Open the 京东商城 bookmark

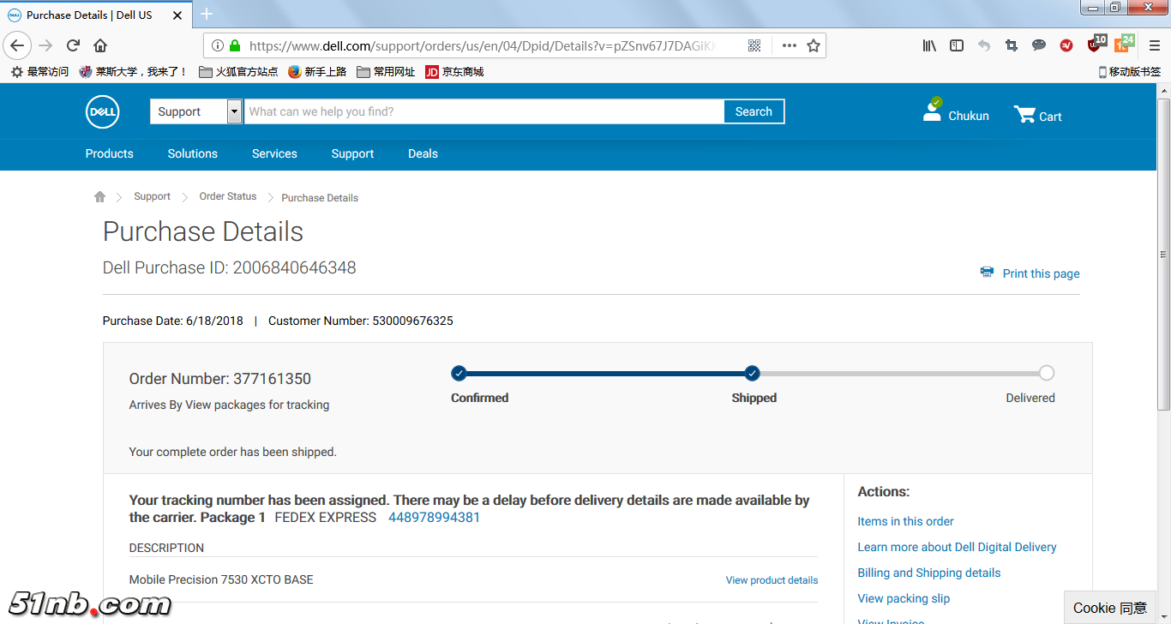tap(454, 72)
